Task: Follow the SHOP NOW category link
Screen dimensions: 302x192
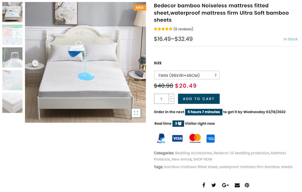Action: 203,159
